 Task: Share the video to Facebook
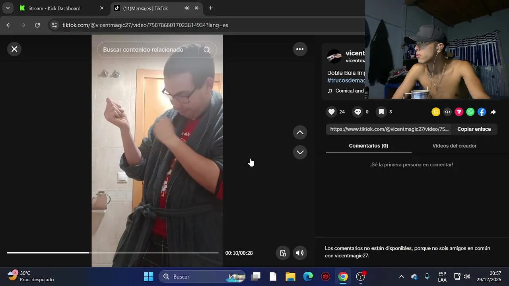coord(482,112)
